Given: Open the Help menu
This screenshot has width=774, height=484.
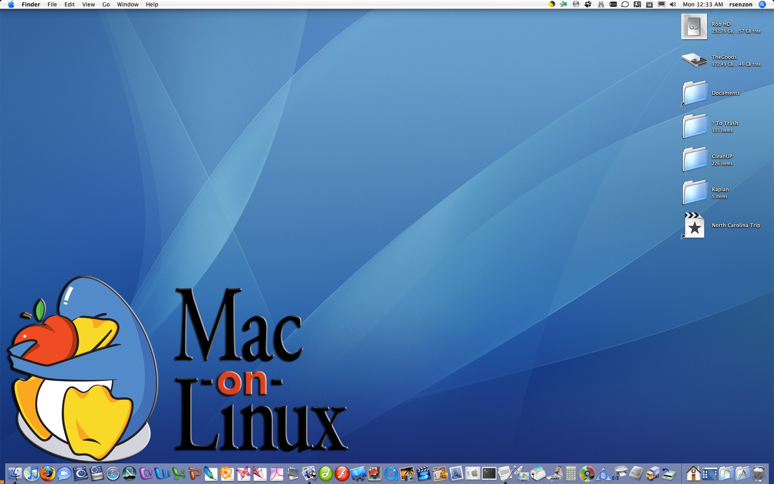Looking at the screenshot, I should coord(152,4).
